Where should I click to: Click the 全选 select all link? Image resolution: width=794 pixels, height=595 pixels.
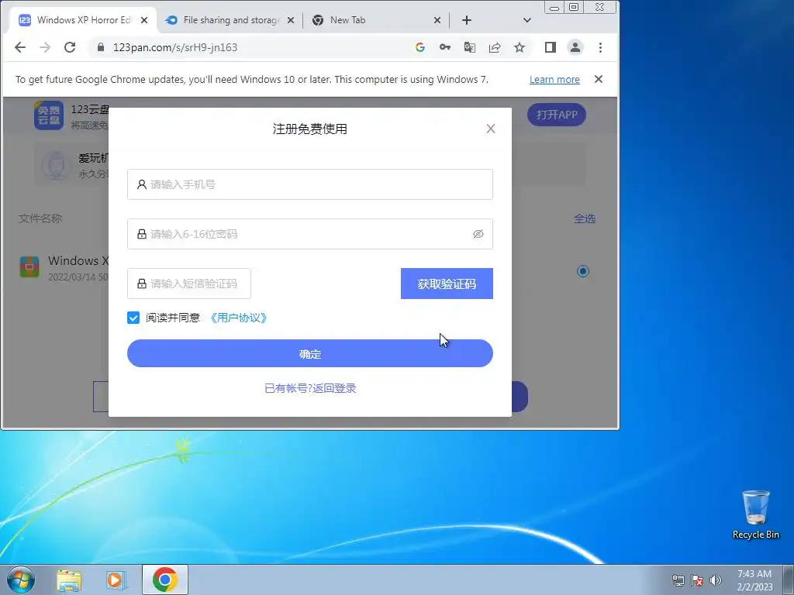[x=585, y=218]
